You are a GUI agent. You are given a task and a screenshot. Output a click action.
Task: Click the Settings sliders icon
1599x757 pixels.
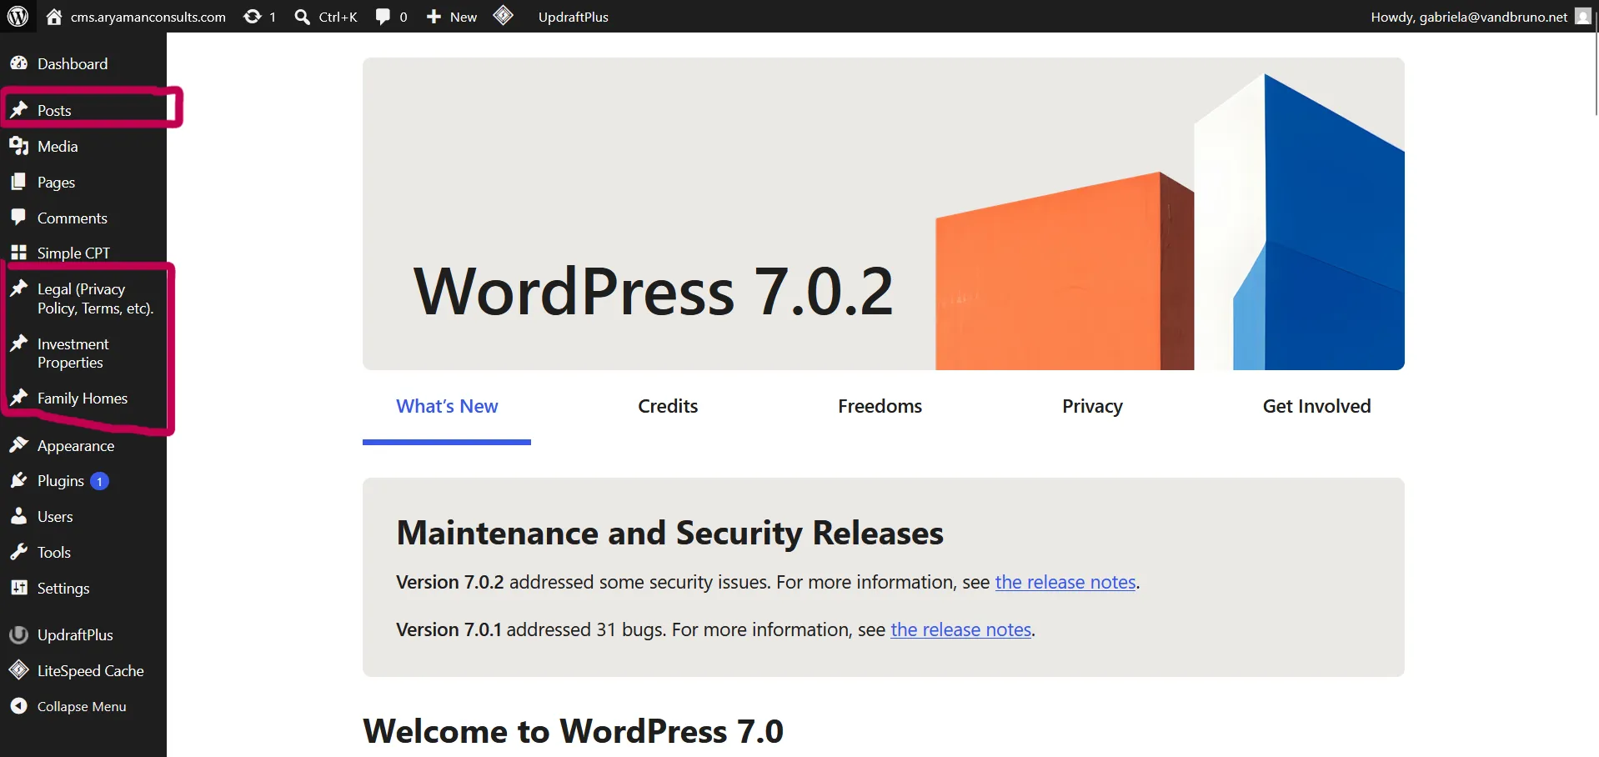18,588
